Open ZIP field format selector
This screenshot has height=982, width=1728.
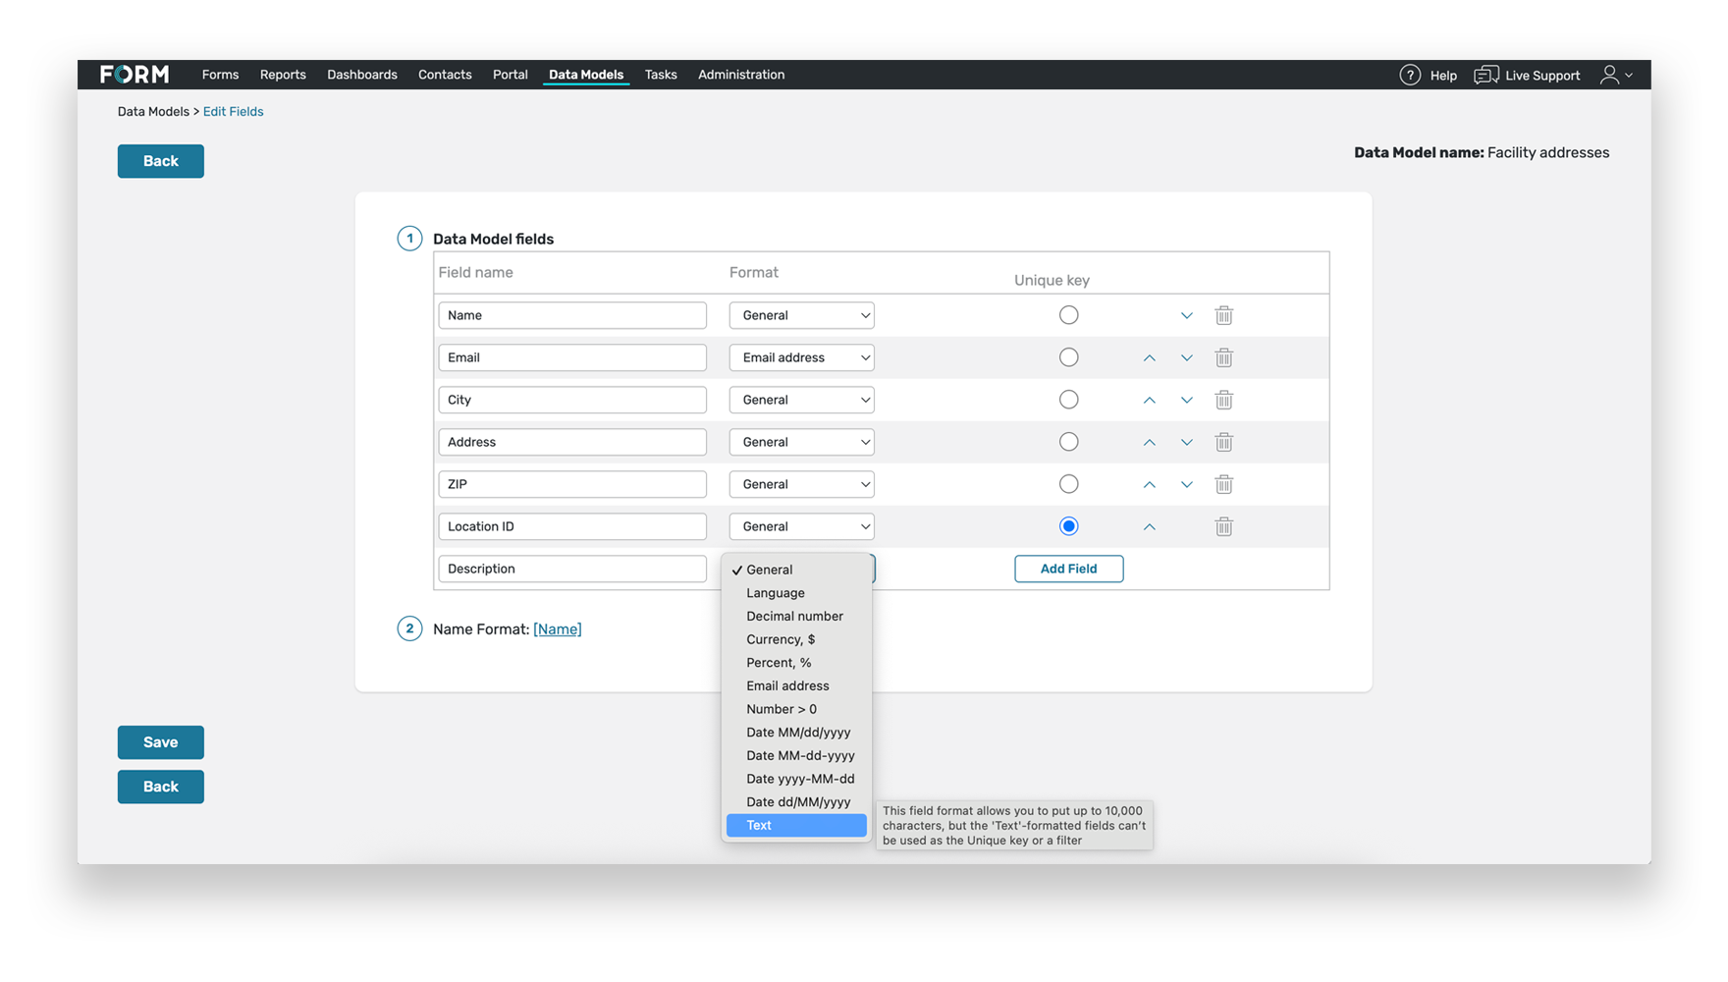point(801,484)
